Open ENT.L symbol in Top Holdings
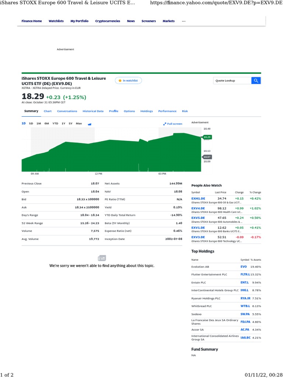The height and width of the screenshot is (378, 283). click(x=245, y=282)
